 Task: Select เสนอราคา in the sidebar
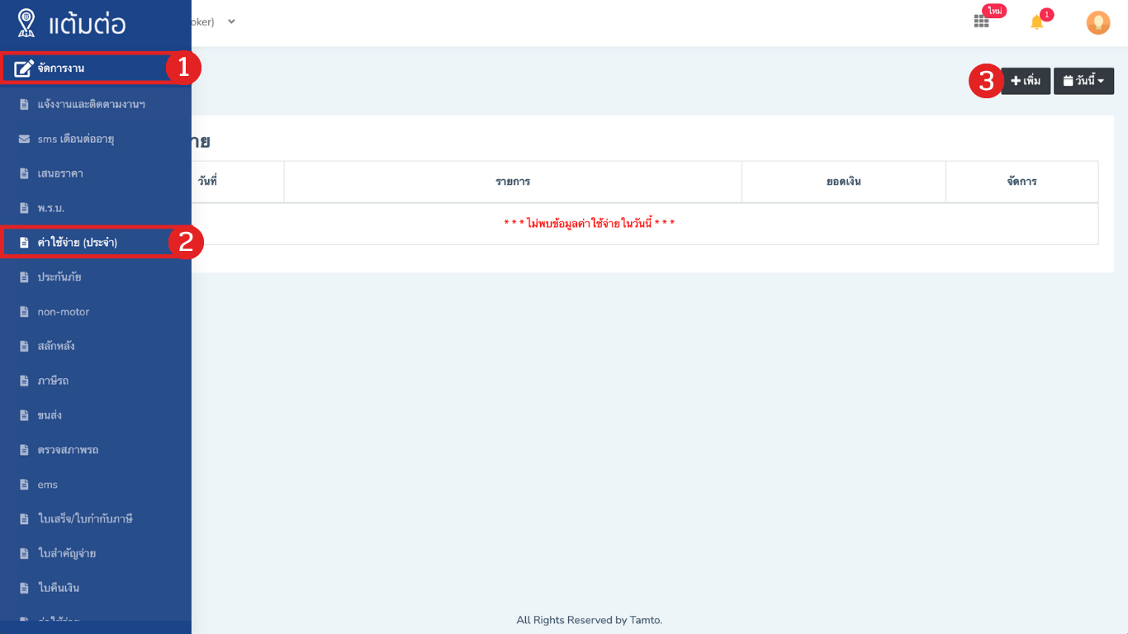pos(96,173)
